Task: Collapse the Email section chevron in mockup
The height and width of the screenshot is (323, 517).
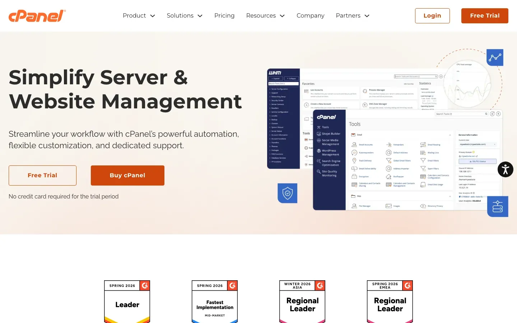Action: click(450, 135)
